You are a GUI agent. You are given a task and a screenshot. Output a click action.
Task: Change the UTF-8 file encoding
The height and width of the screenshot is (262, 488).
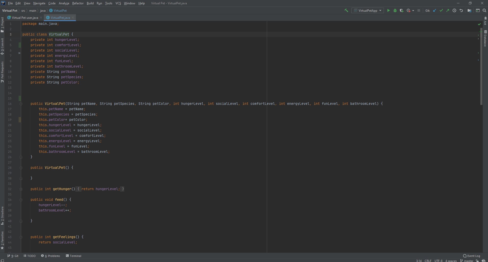click(438, 260)
